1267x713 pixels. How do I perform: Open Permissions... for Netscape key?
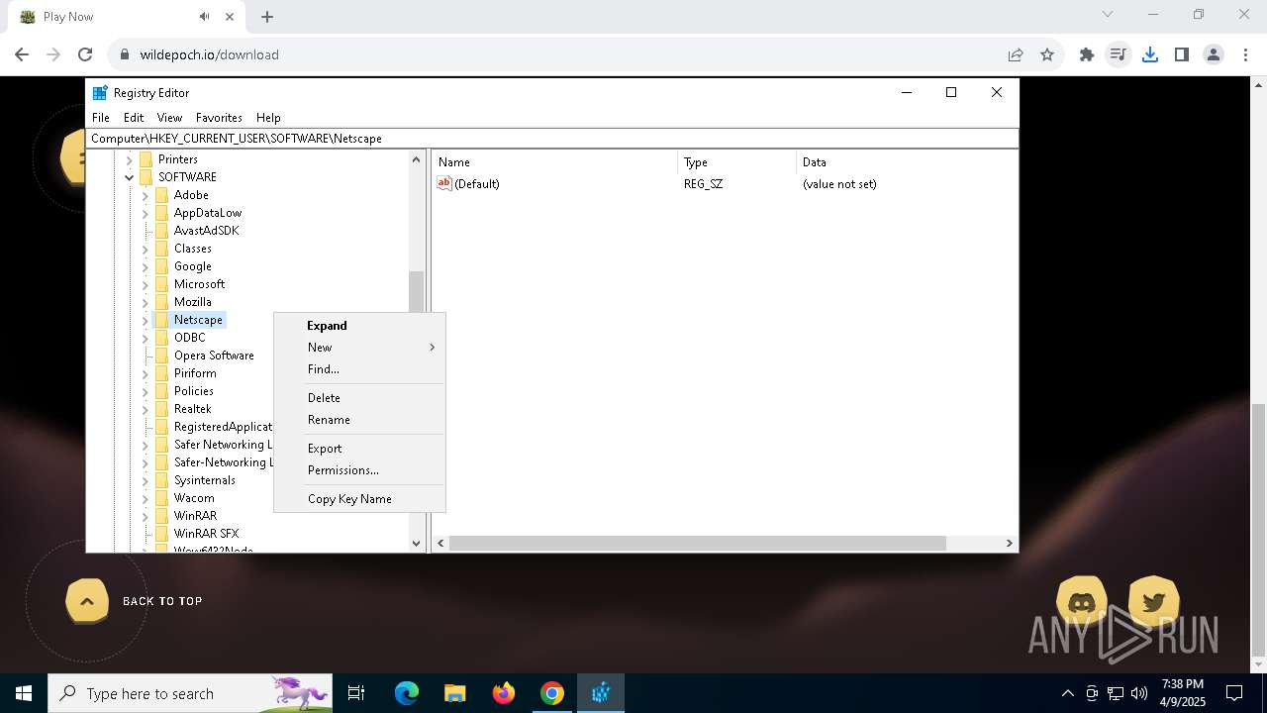[359, 470]
